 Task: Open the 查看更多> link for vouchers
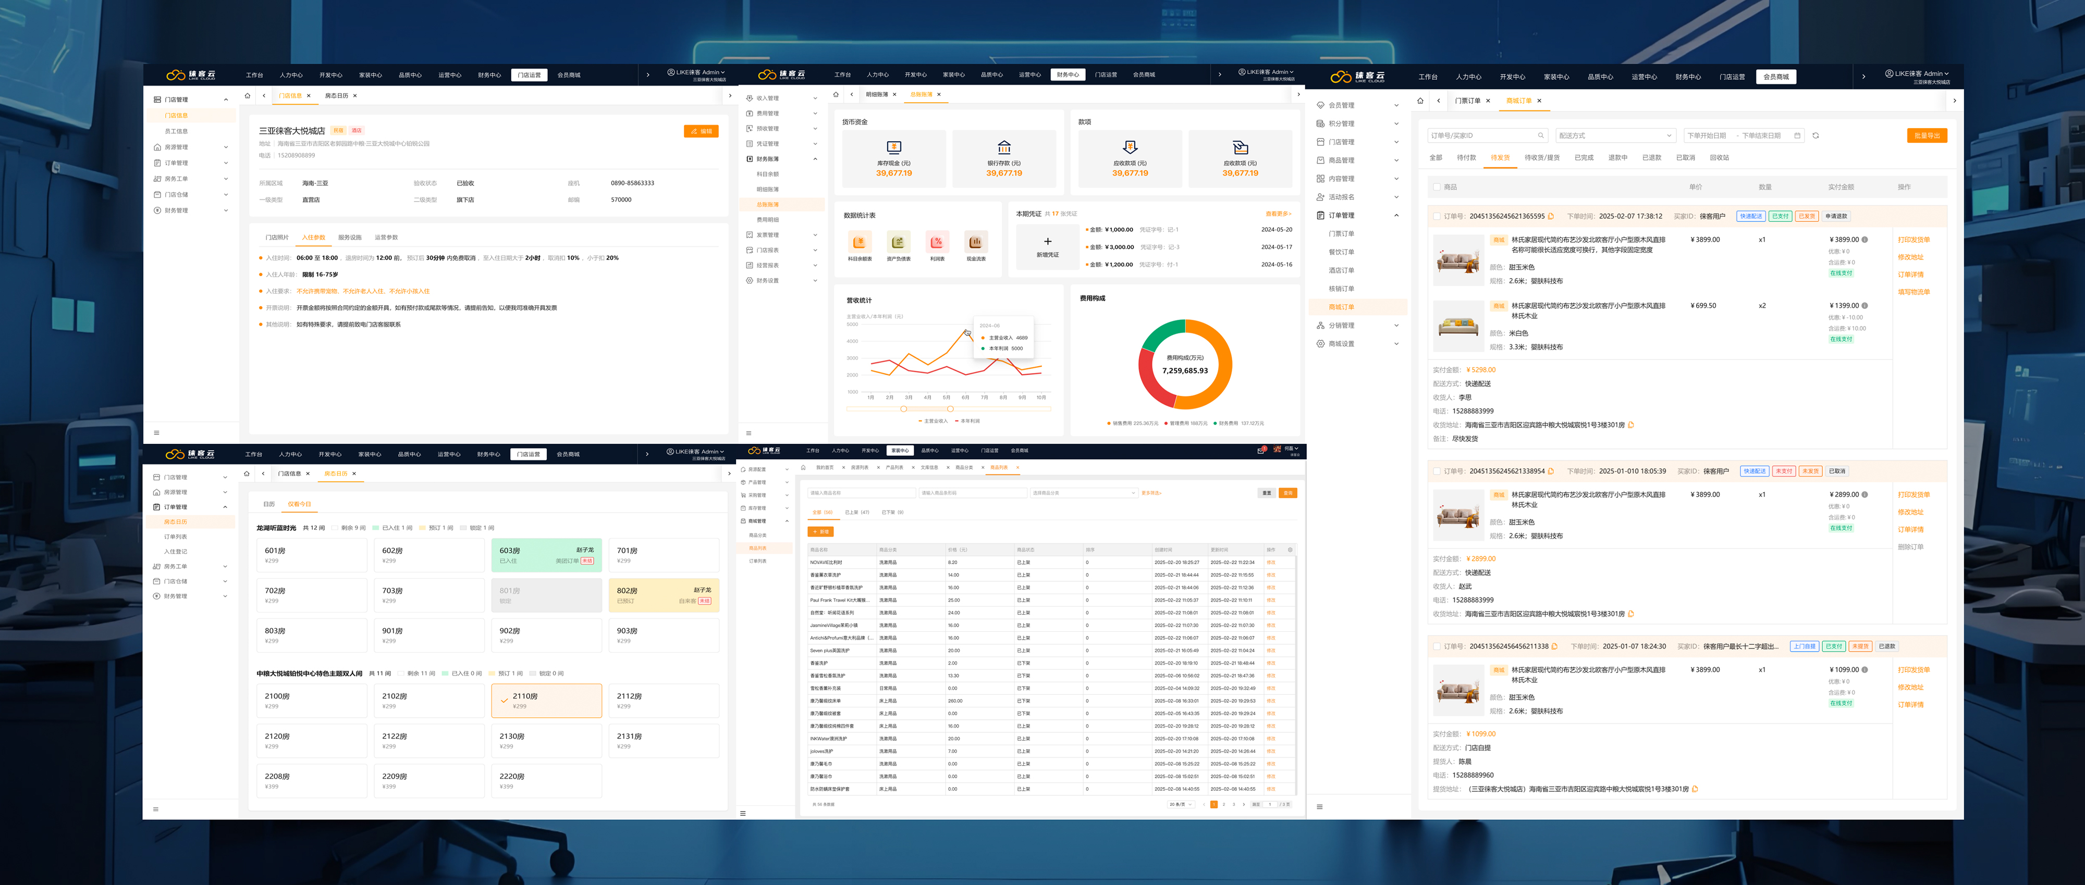coord(1278,214)
